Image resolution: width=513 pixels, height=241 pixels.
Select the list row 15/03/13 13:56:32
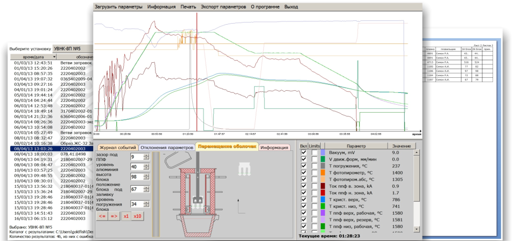(52, 186)
